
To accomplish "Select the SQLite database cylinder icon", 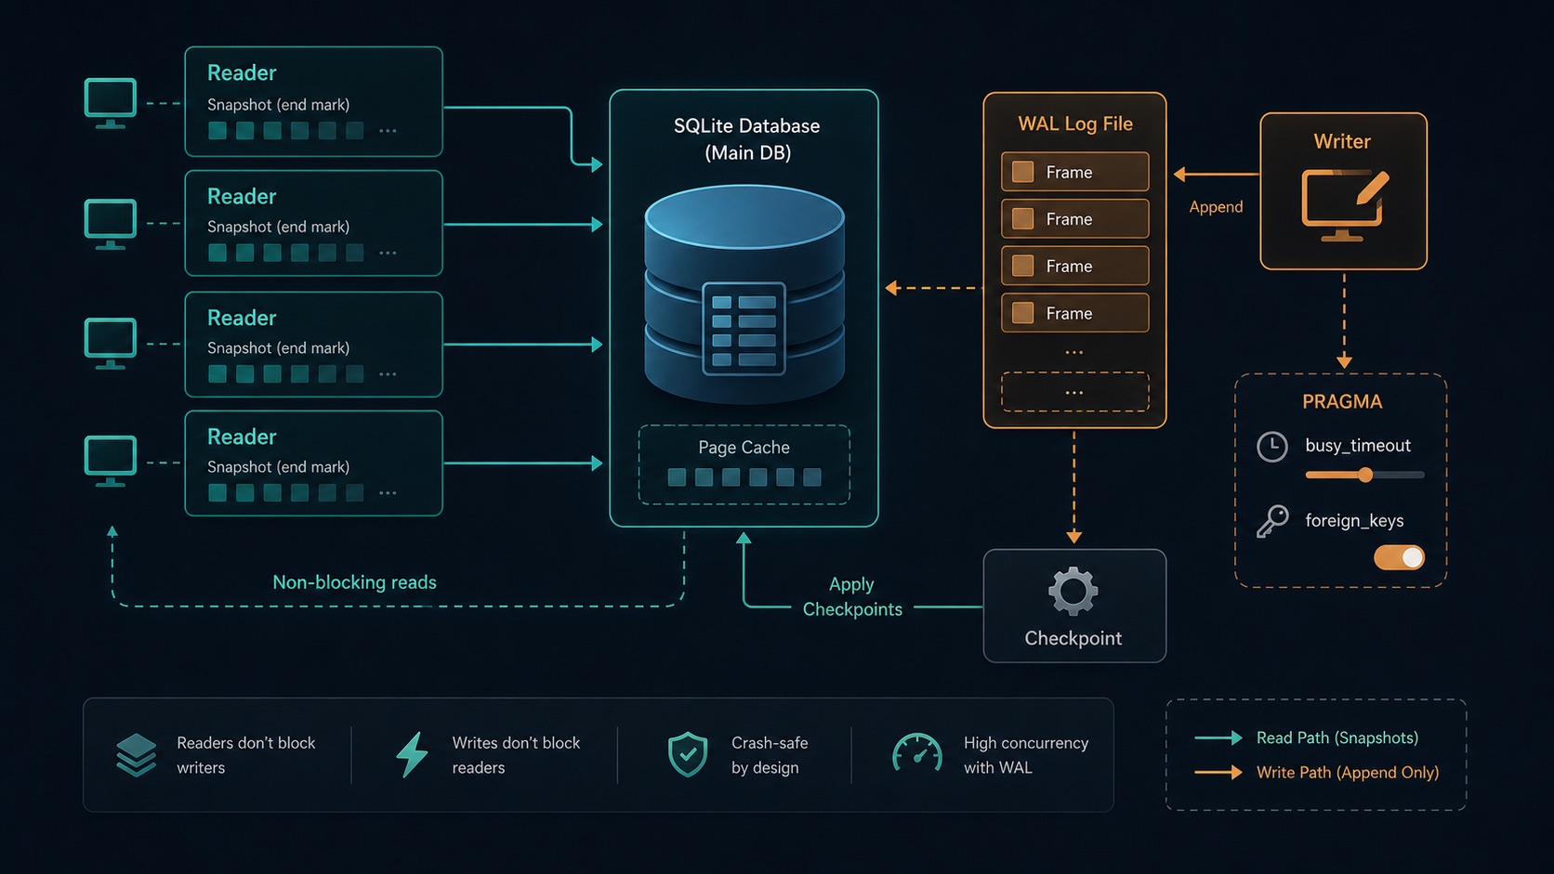I will pos(744,294).
